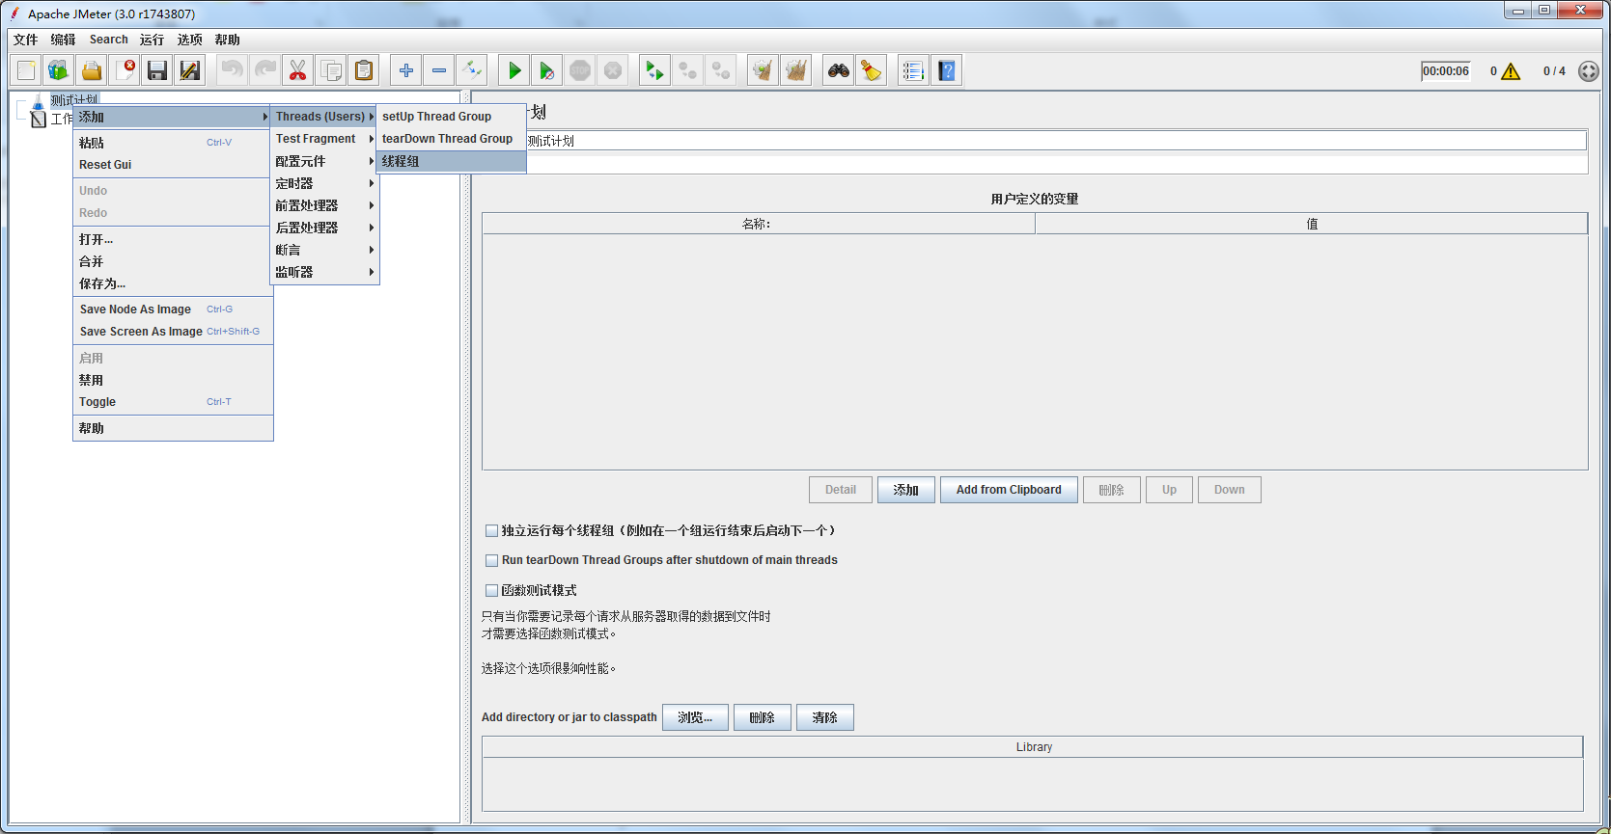Expand 添加 submenu in context menu

point(173,117)
